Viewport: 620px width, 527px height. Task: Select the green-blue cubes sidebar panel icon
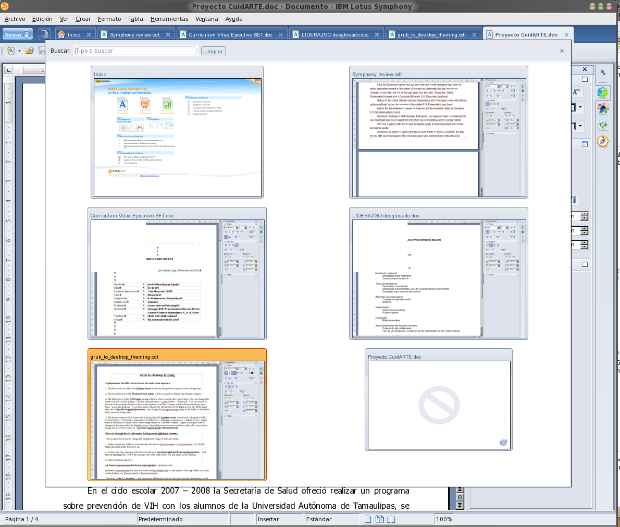coord(603,92)
